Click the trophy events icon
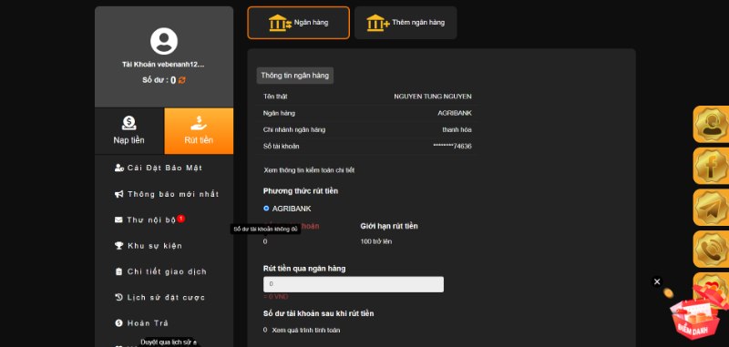The image size is (729, 347). 119,246
